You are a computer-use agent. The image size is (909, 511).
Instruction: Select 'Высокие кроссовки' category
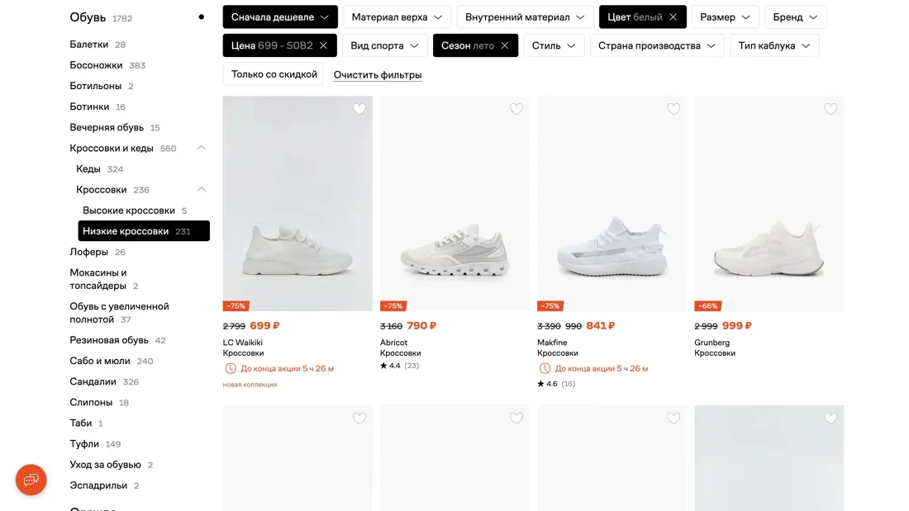point(129,211)
